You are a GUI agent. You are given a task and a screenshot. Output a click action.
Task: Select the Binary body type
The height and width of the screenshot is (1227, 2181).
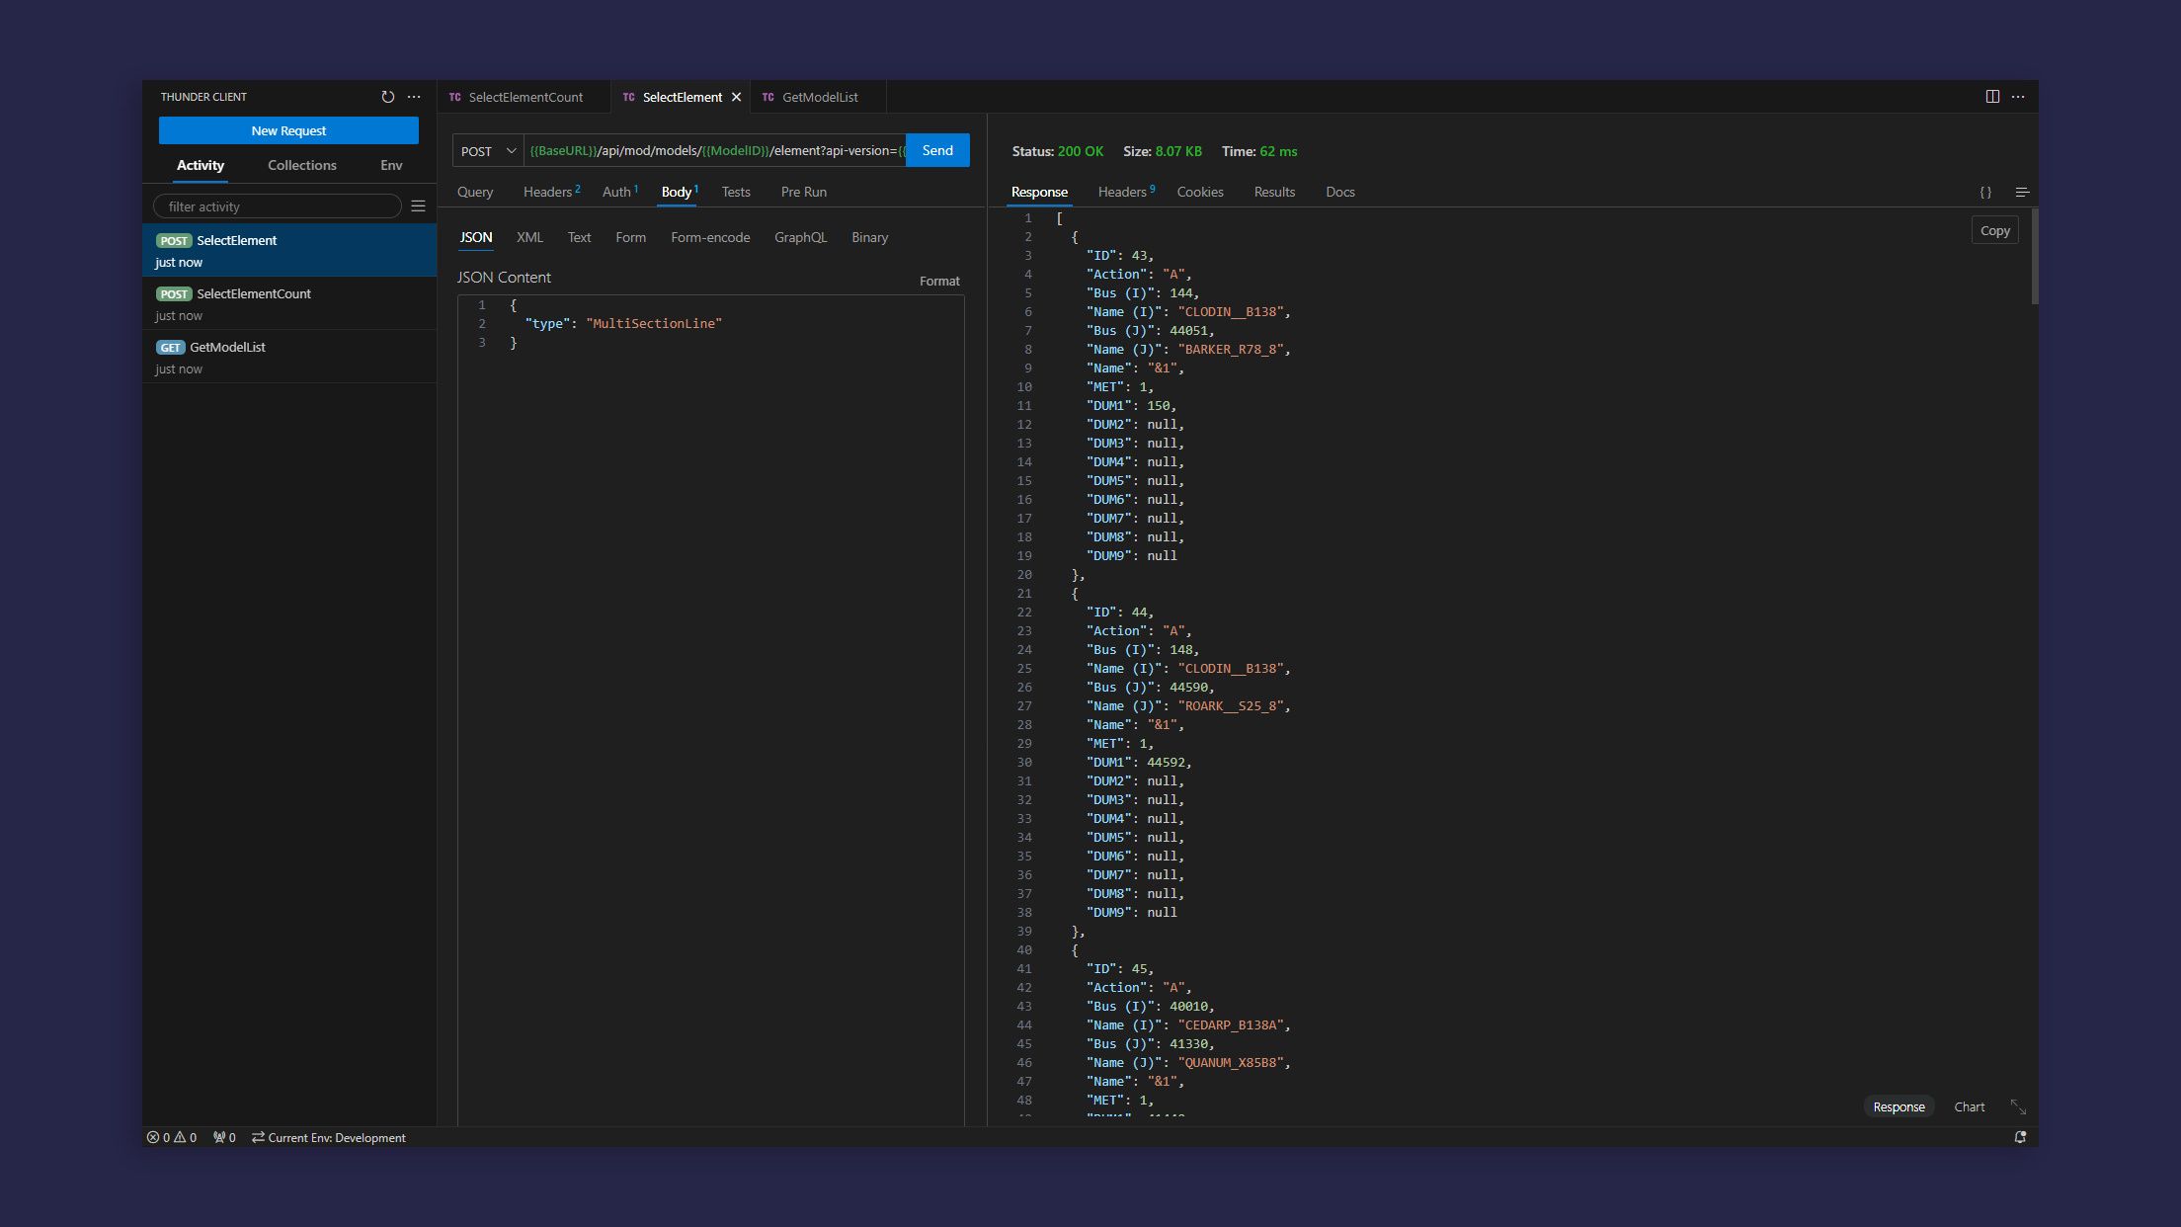pos(869,237)
